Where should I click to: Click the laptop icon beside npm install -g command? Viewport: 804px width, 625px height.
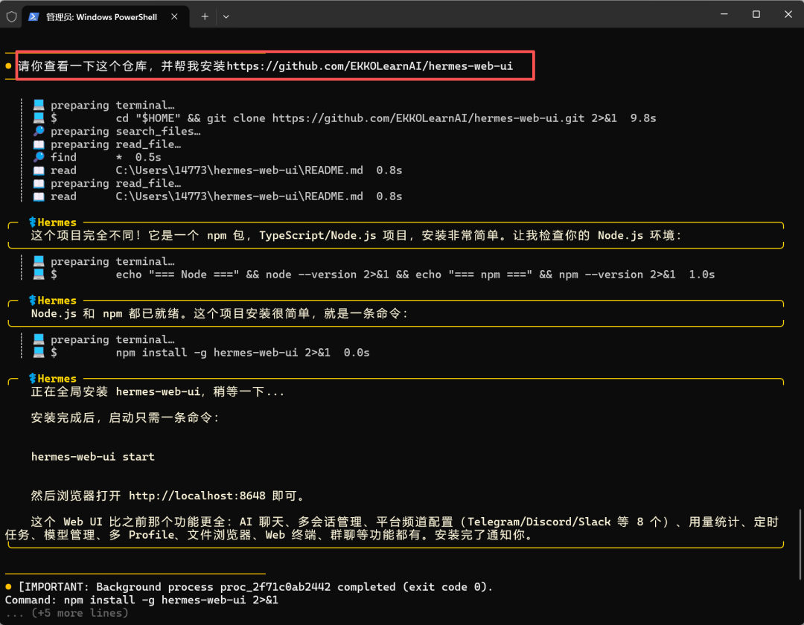[39, 352]
